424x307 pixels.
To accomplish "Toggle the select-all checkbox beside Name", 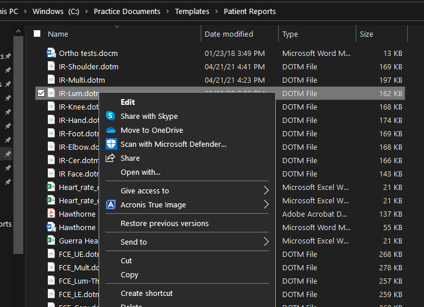I will pos(37,34).
